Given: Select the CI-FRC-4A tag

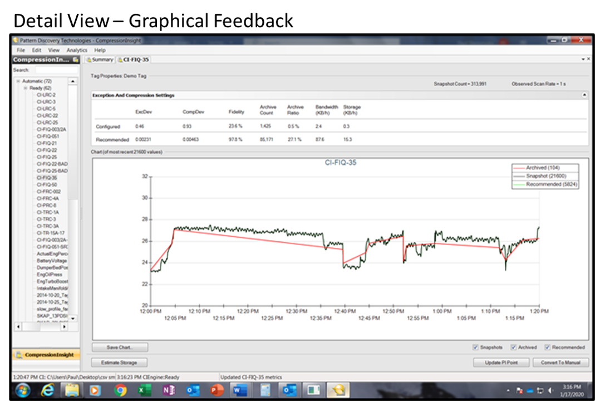Looking at the screenshot, I should pos(47,199).
